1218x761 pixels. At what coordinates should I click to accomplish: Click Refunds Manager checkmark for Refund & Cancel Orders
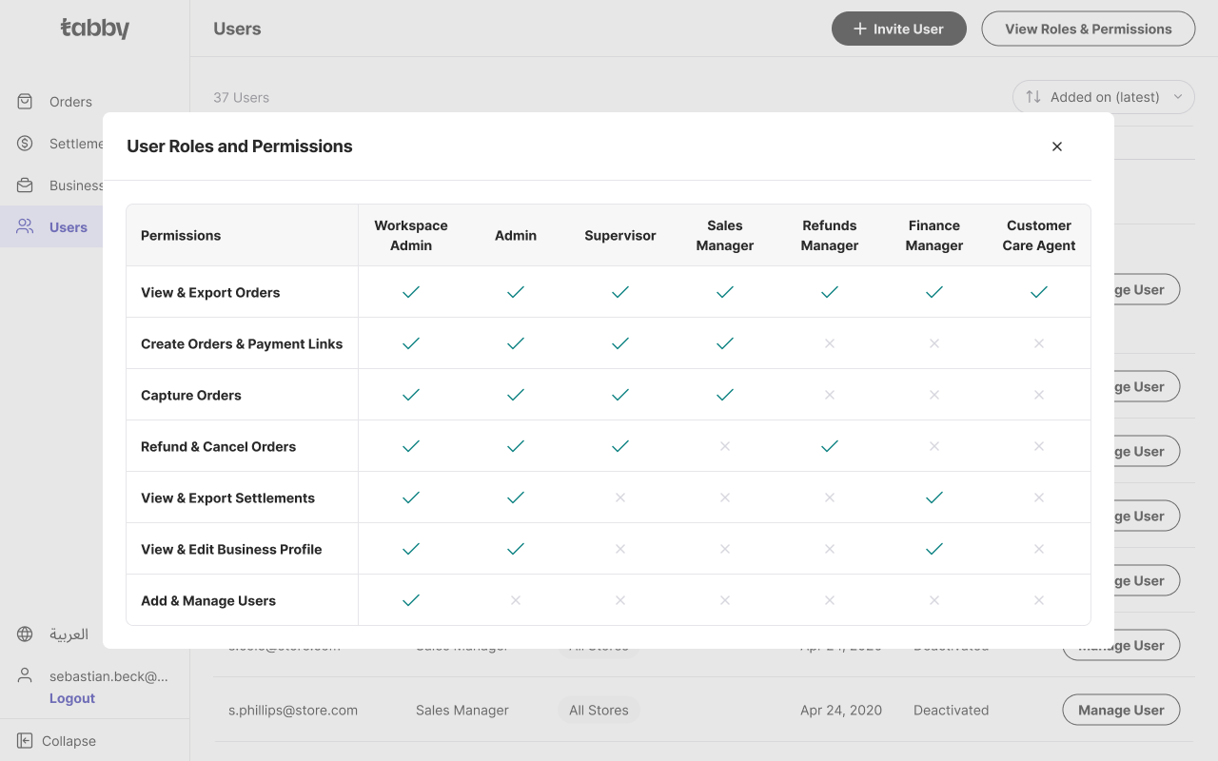coord(830,446)
